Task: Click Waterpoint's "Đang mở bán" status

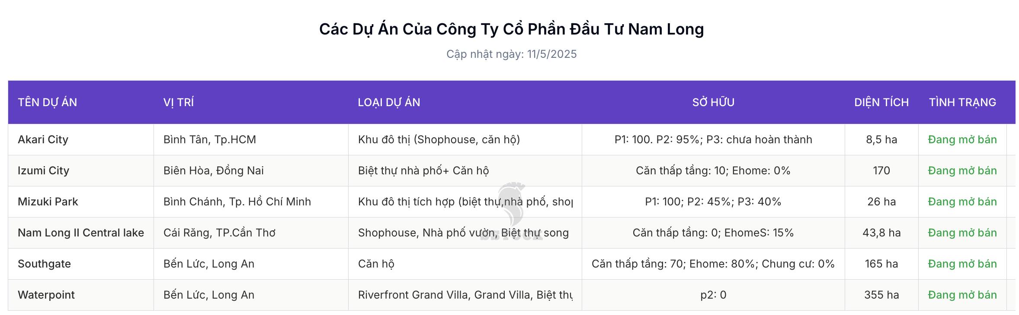Action: click(962, 295)
